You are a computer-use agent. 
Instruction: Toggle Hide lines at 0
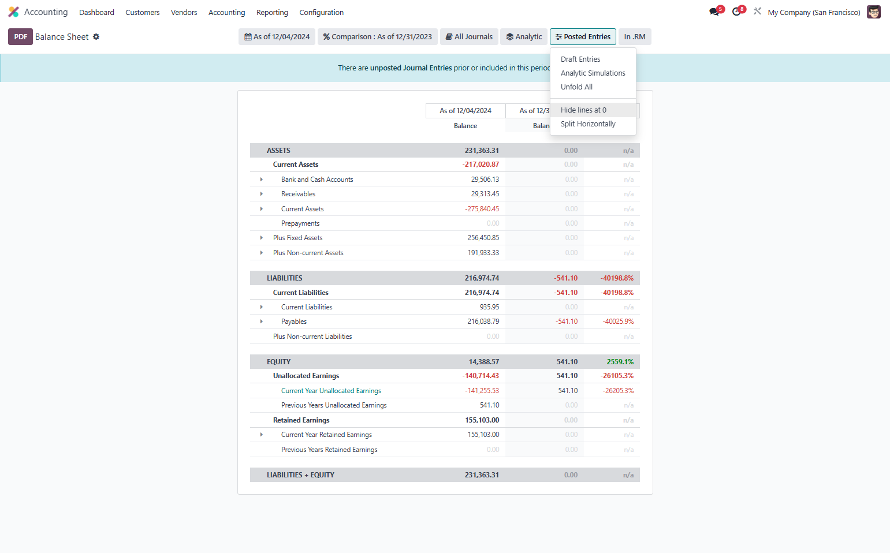pos(593,110)
